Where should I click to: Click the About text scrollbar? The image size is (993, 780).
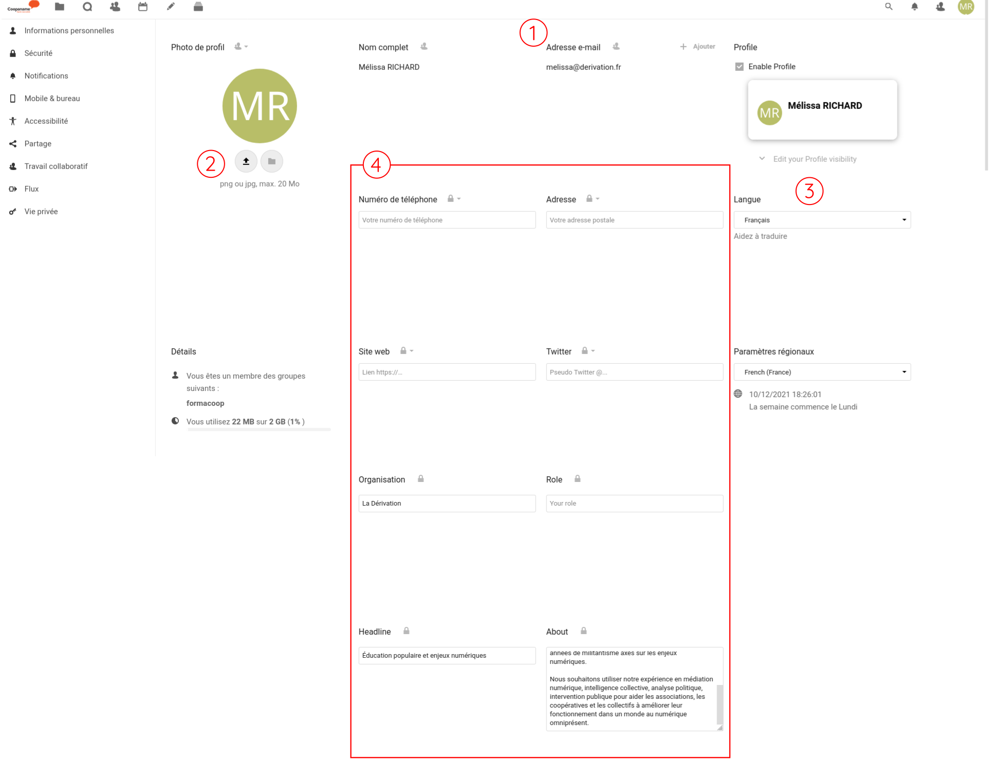[x=720, y=704]
